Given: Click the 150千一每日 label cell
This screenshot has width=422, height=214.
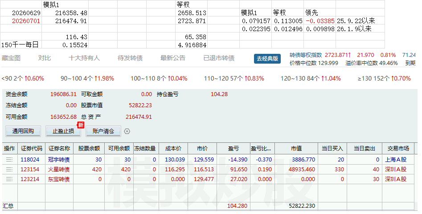Looking at the screenshot, I should pos(20,44).
